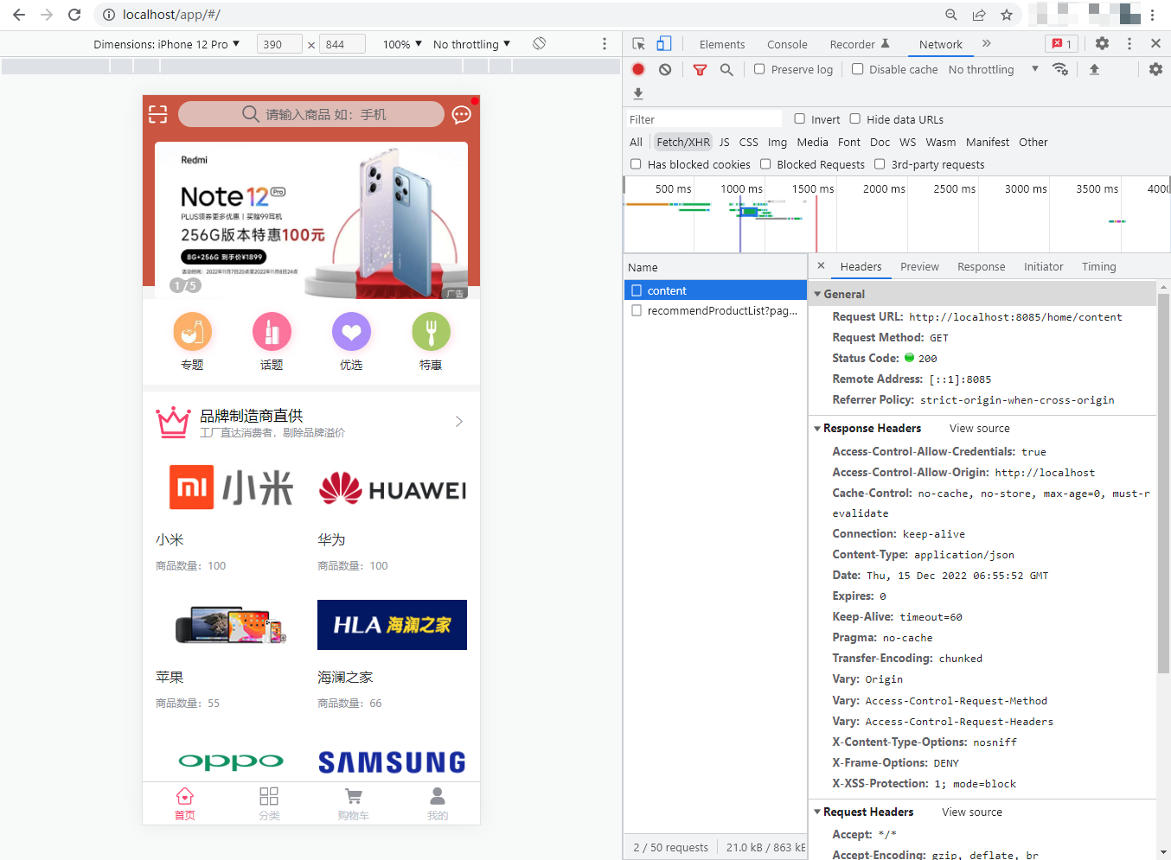Tap the 特惠 category icon
Image resolution: width=1171 pixels, height=860 pixels.
431,332
